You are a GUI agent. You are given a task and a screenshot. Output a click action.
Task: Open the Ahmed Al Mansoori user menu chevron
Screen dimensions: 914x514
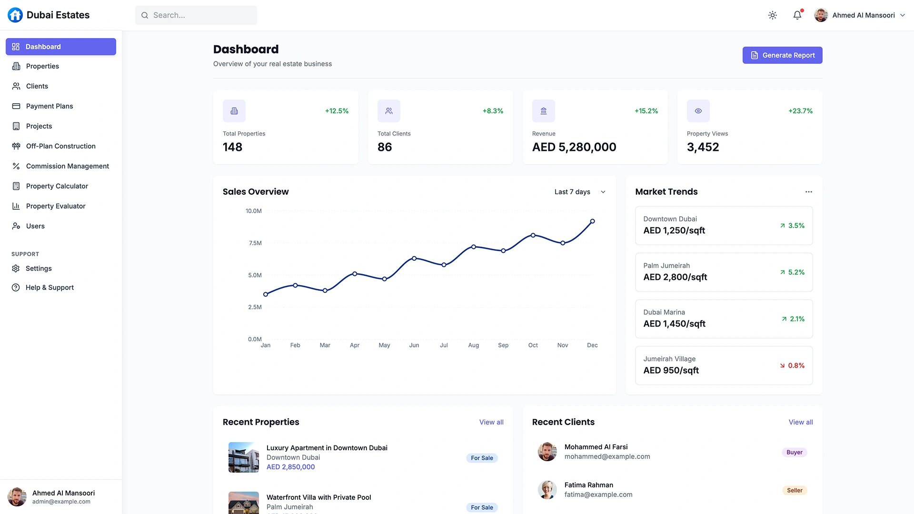coord(903,15)
